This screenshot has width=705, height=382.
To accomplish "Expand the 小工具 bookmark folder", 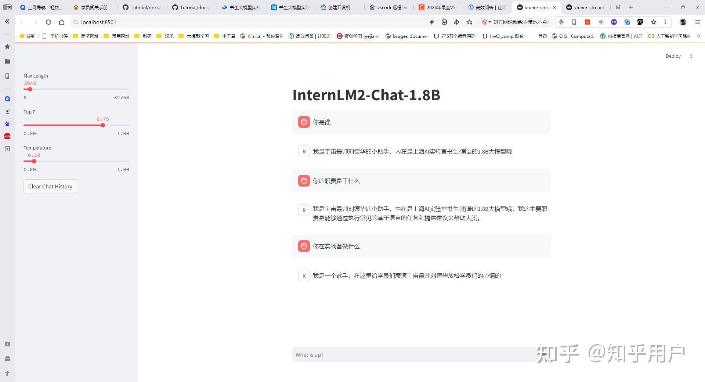I will pos(224,36).
